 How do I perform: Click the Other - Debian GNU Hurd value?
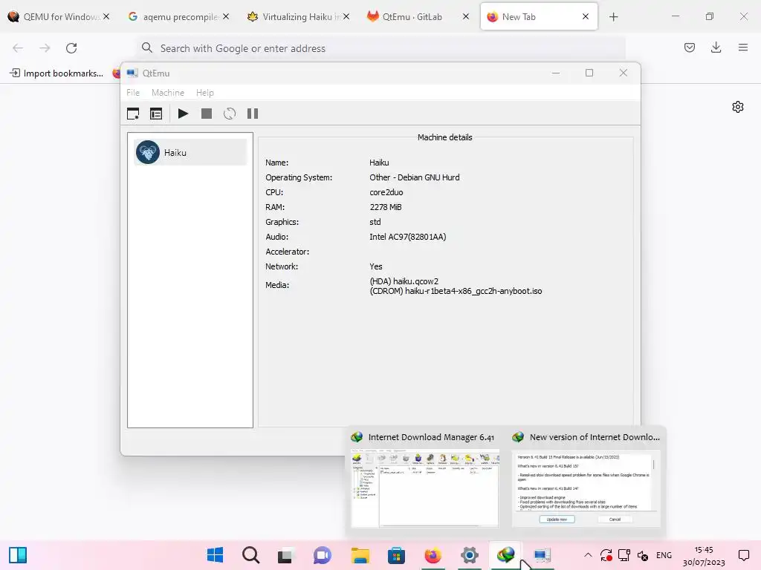415,177
